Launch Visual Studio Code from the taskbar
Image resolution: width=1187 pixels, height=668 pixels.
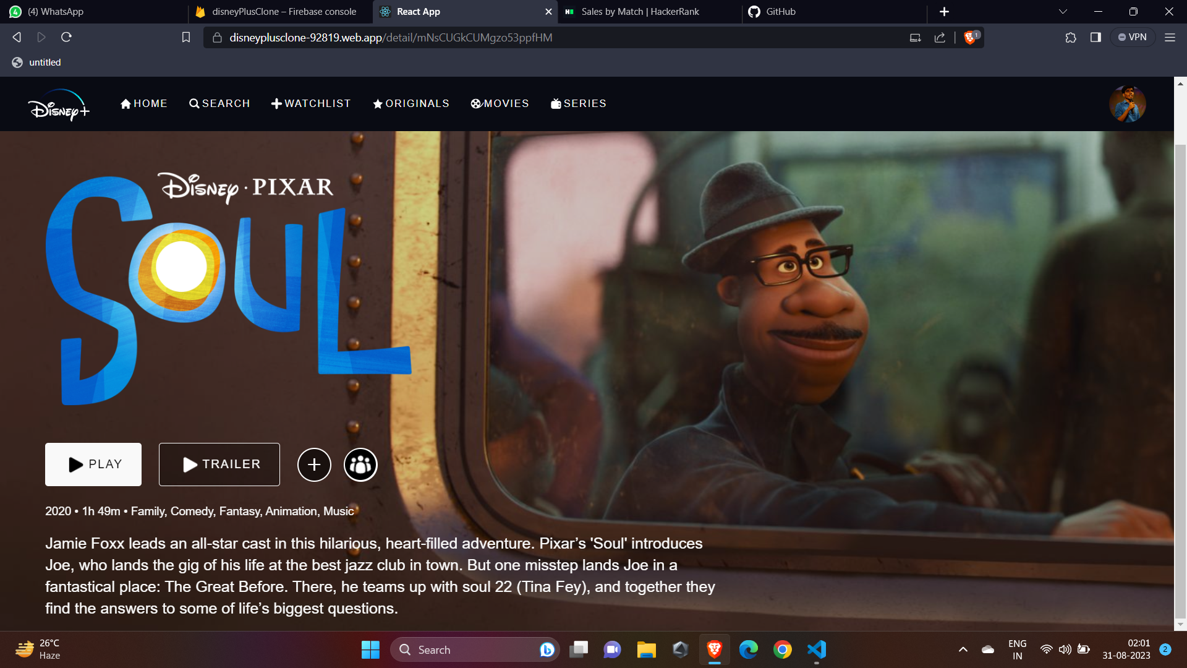(x=816, y=649)
